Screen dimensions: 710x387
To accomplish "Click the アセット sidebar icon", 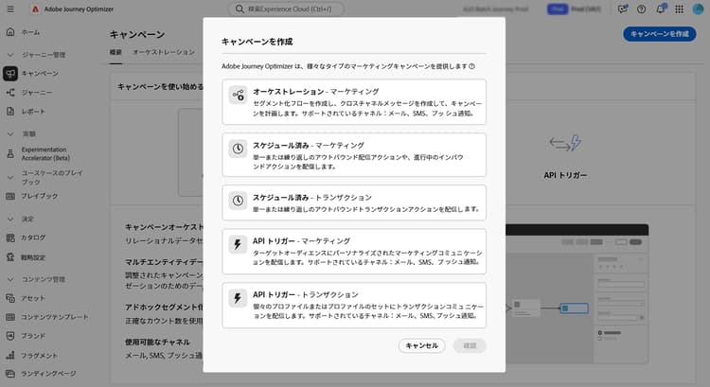I will (x=10, y=298).
